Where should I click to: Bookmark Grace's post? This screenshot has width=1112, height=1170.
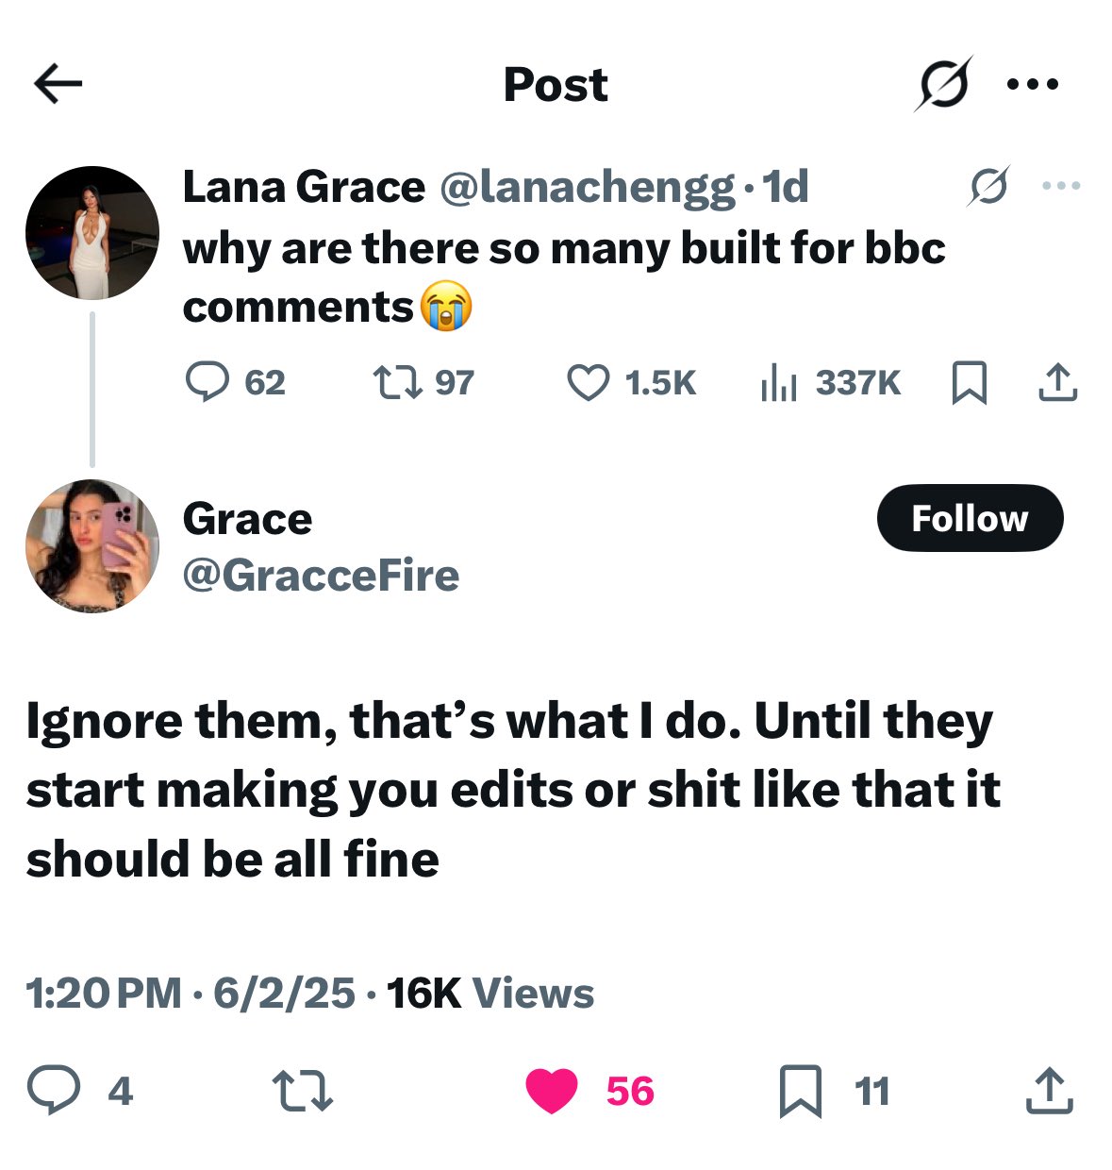pos(800,1091)
